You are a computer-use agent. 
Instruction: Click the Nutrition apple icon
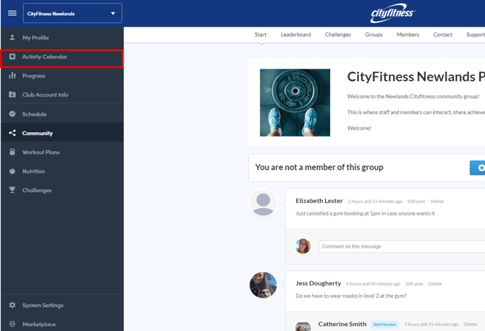click(x=12, y=171)
